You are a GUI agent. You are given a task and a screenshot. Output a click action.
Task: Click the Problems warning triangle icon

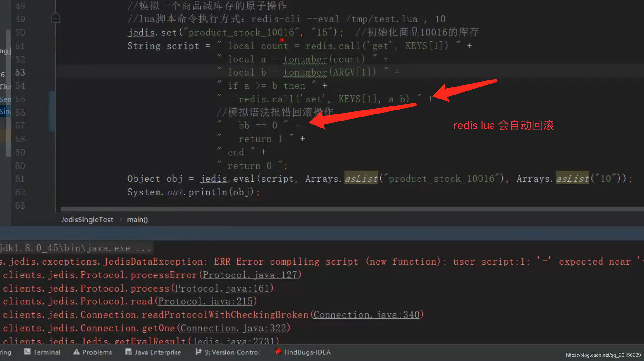[x=77, y=352]
